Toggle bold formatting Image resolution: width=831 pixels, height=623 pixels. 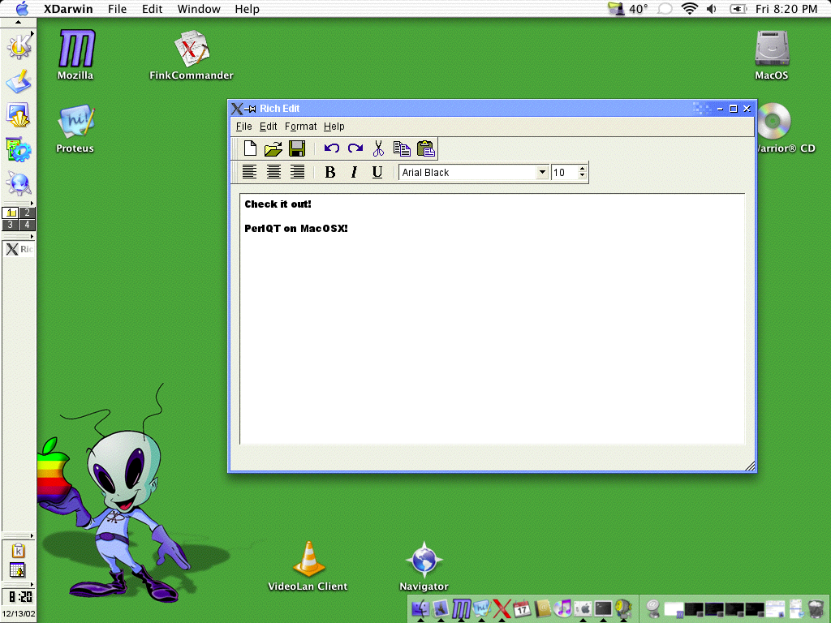[330, 172]
